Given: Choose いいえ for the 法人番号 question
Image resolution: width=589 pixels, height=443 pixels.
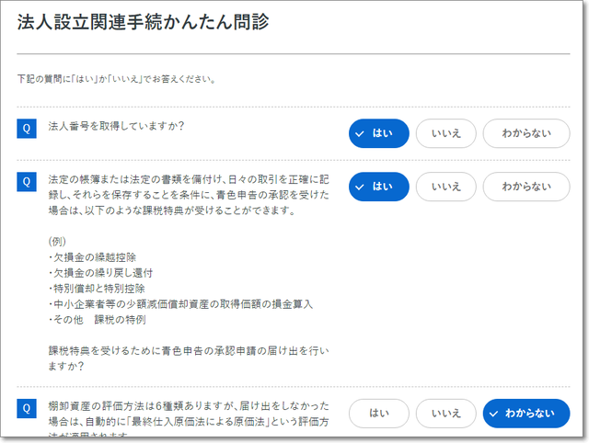Looking at the screenshot, I should pos(445,133).
